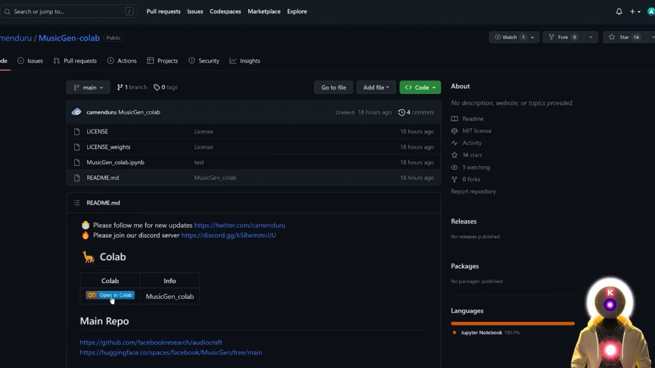Image resolution: width=655 pixels, height=368 pixels.
Task: Click the commits history clock icon
Action: point(402,112)
